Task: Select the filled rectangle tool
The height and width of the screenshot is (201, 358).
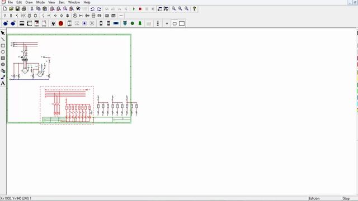Action: point(3,58)
